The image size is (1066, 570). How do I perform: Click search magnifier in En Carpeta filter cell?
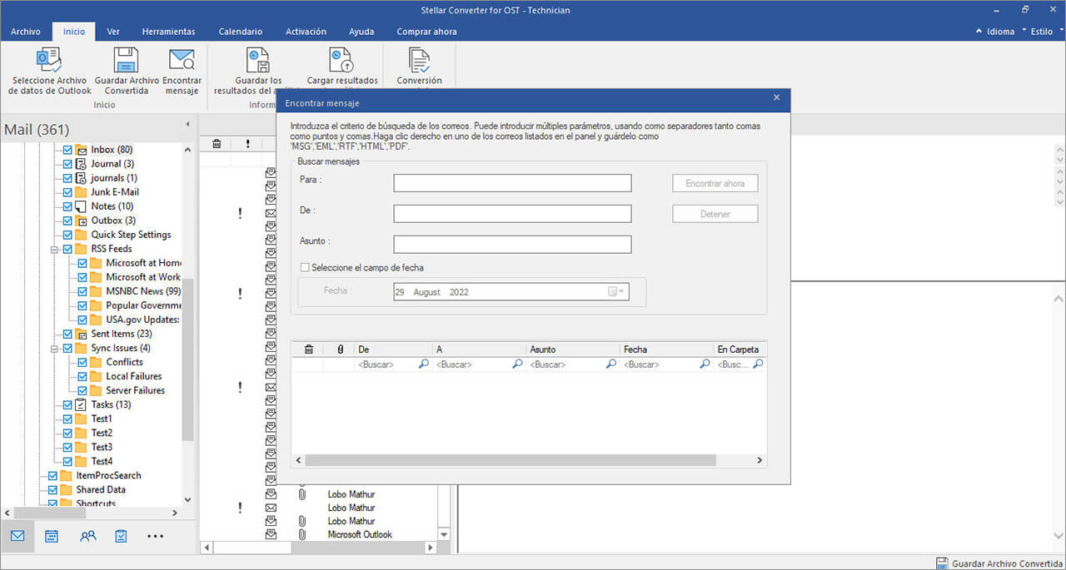758,364
